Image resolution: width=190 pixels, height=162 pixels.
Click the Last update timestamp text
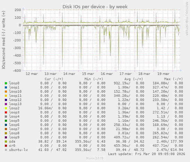click(147, 154)
